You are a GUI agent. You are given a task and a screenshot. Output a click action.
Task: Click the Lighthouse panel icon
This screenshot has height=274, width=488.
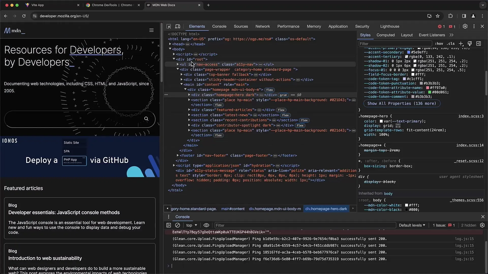click(390, 26)
